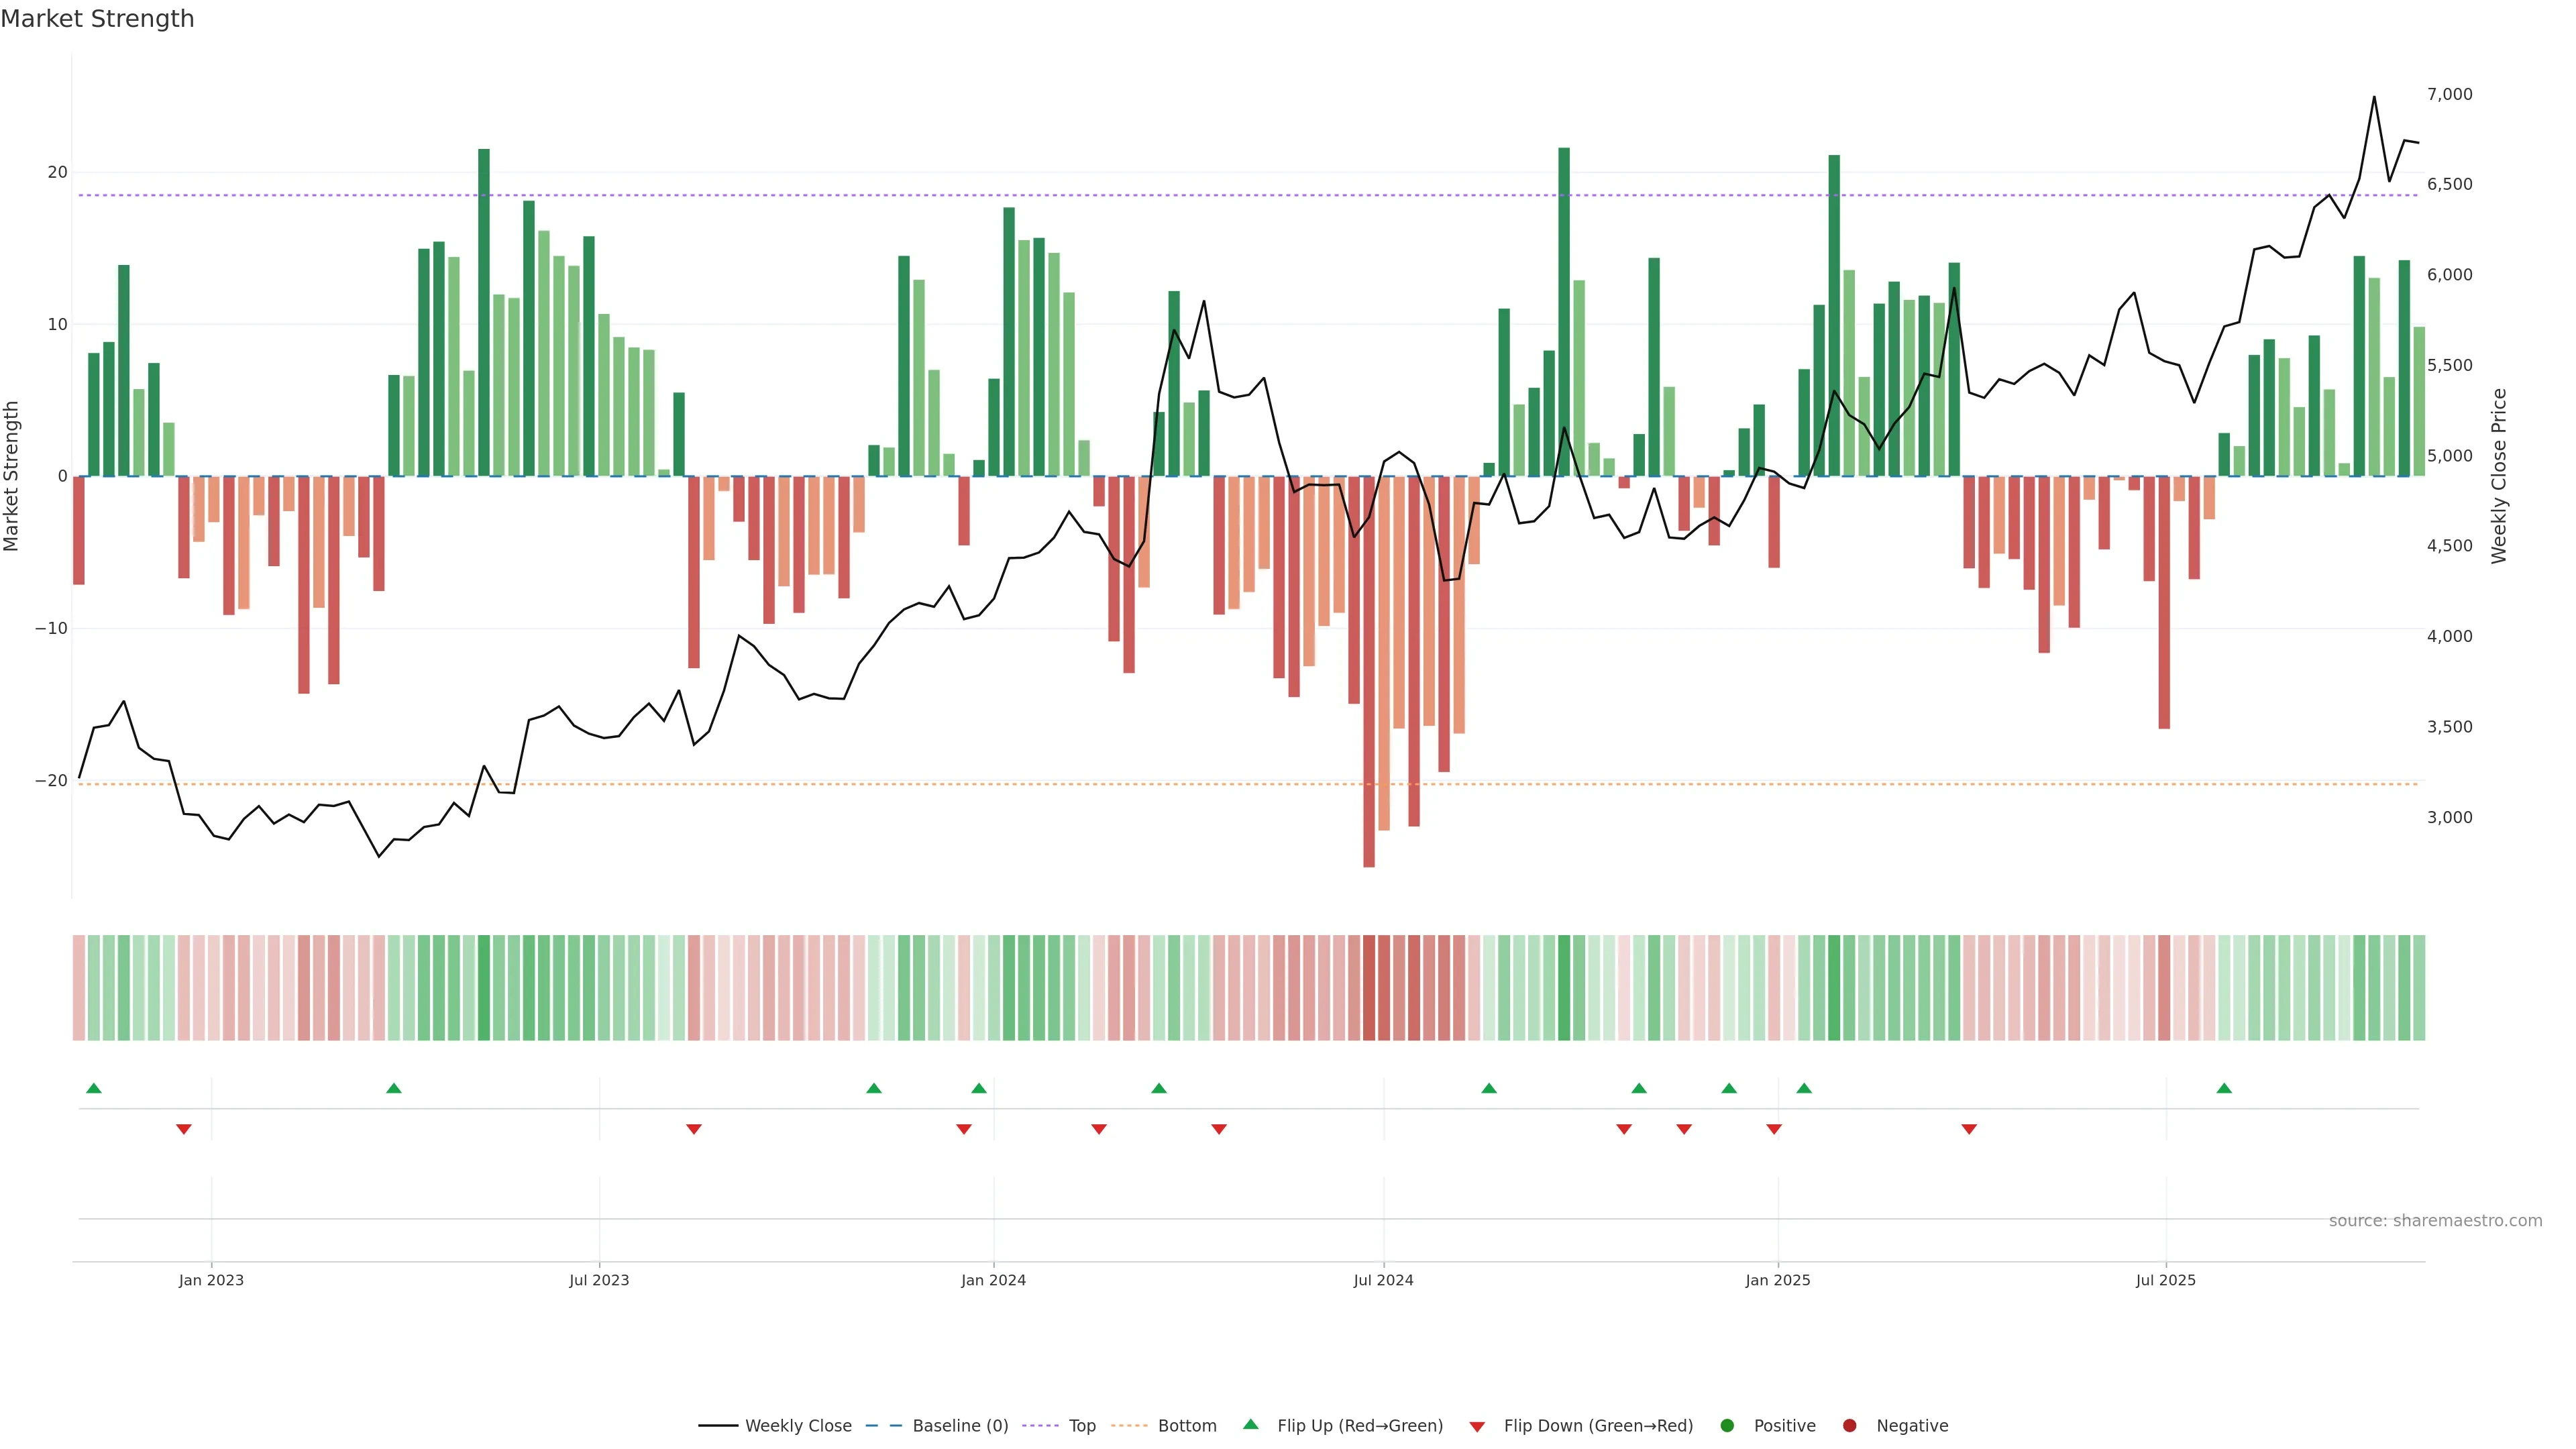Click the Jan 2024 x-axis label
This screenshot has width=2576, height=1449.
993,1280
